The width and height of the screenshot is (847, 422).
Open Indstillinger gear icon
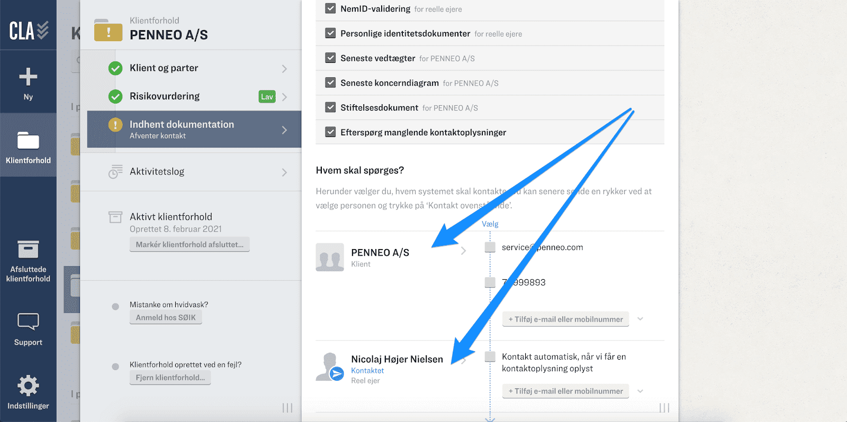[x=28, y=386]
